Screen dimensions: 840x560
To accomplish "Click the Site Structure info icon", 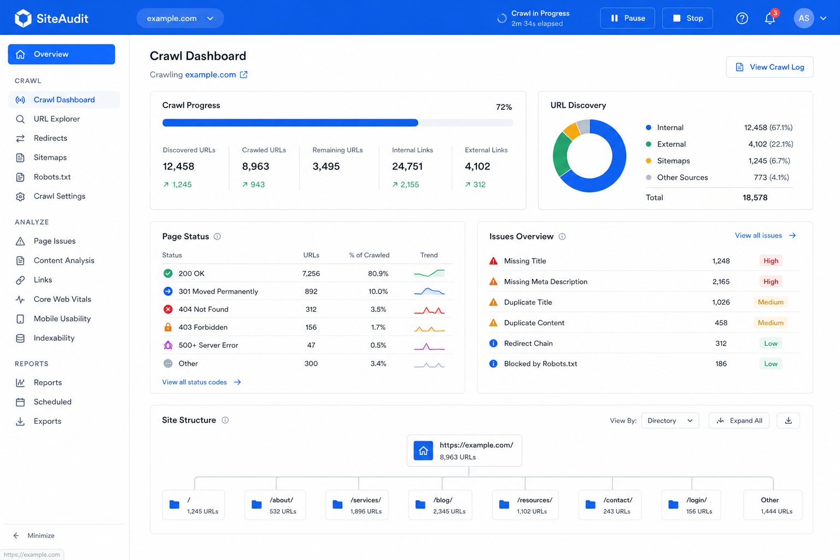I will (225, 420).
